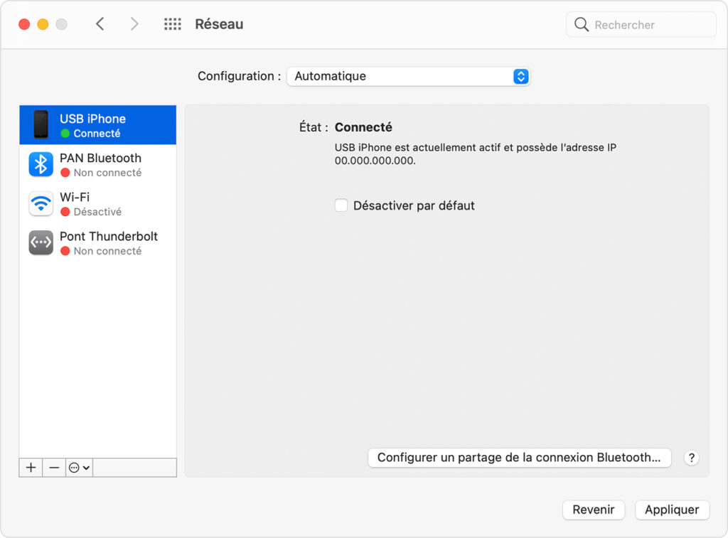Toggle the Désactiver par défaut checkbox
This screenshot has height=538, width=728.
pyautogui.click(x=341, y=205)
